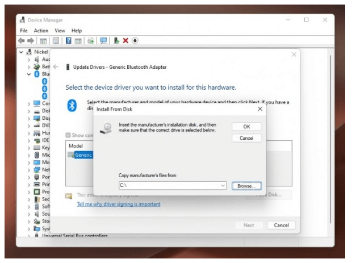Screen dimensions: 352x263
Task: Select the Bluetooth category icon in tree
Action: (36, 74)
